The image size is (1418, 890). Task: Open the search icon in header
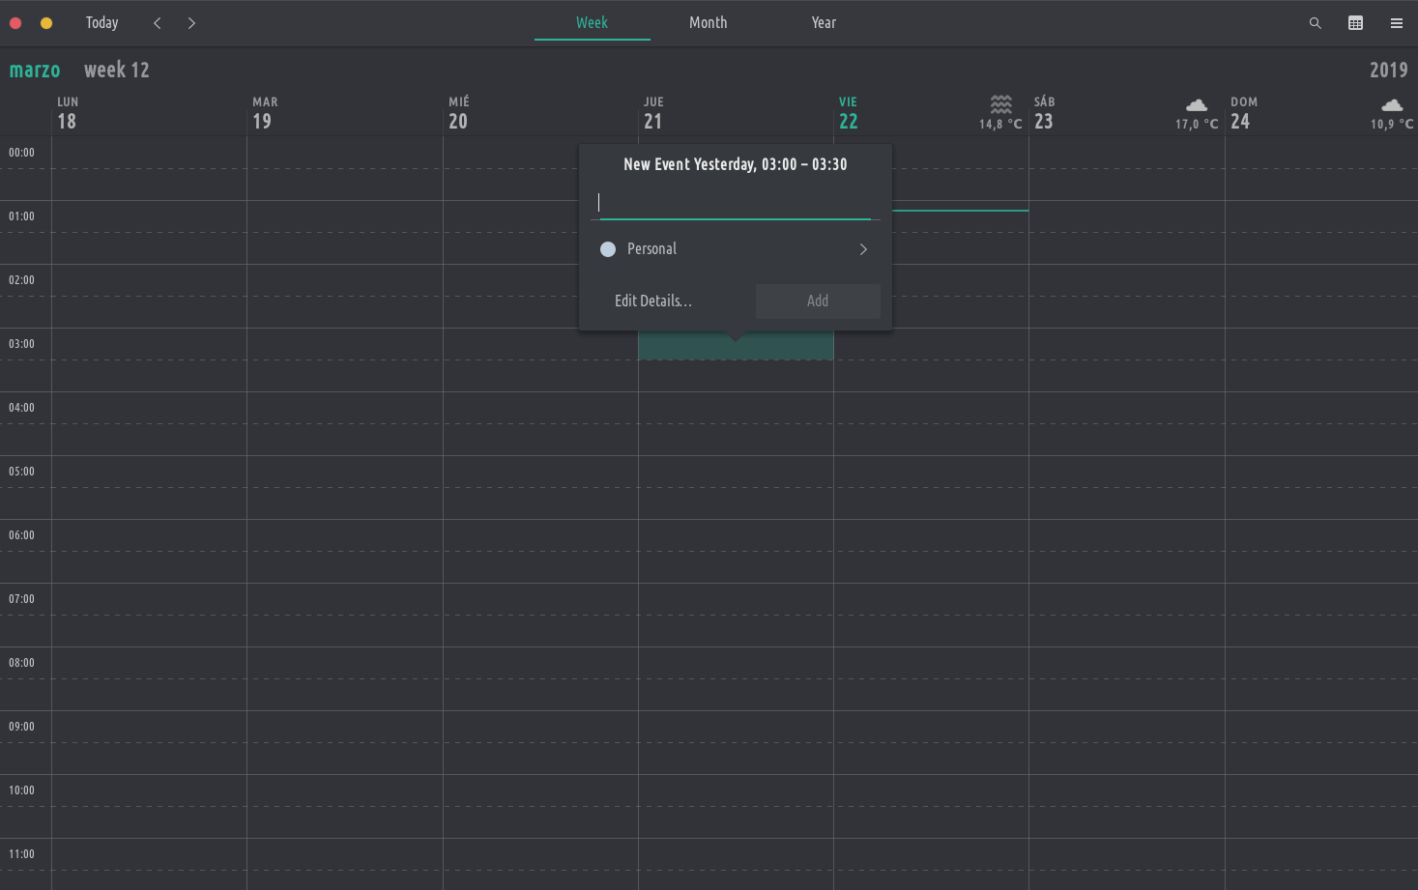tap(1315, 23)
